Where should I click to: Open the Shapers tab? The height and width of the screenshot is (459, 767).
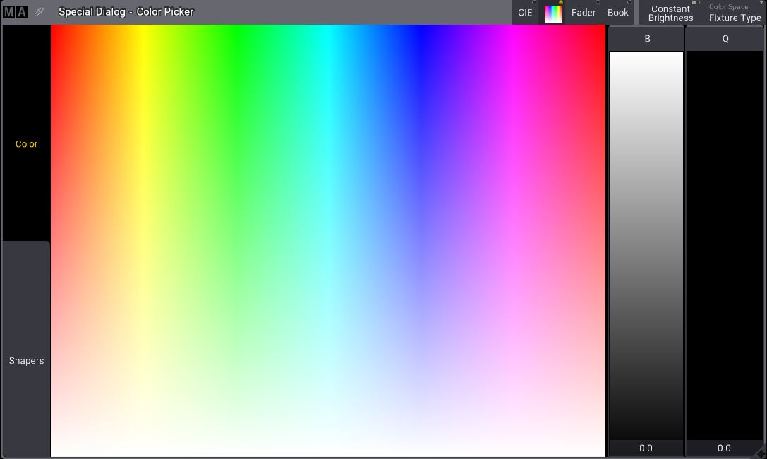pos(26,361)
